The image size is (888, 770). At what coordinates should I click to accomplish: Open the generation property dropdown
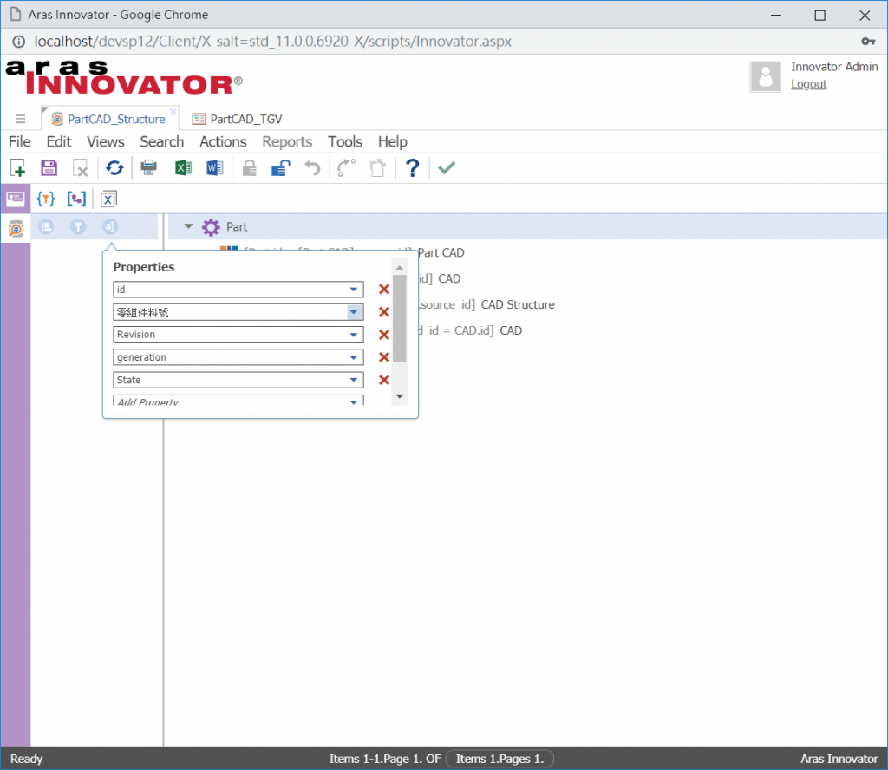[x=354, y=357]
